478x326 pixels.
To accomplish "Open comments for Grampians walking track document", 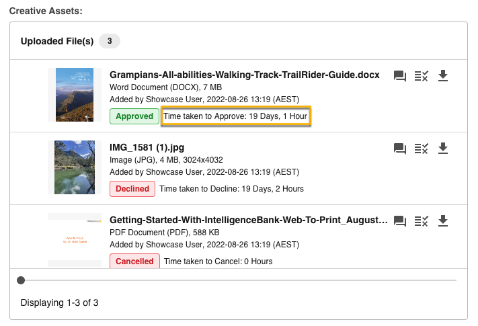I will 400,76.
